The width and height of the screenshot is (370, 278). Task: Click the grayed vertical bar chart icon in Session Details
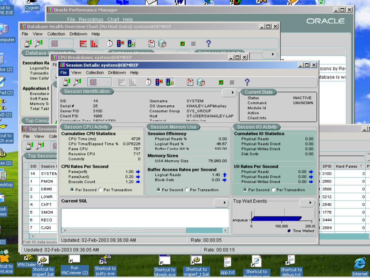[133, 82]
